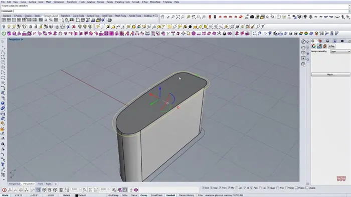Click the 1.000 value field in the bottom toolbar
The height and width of the screenshot is (197, 351).
point(74,189)
